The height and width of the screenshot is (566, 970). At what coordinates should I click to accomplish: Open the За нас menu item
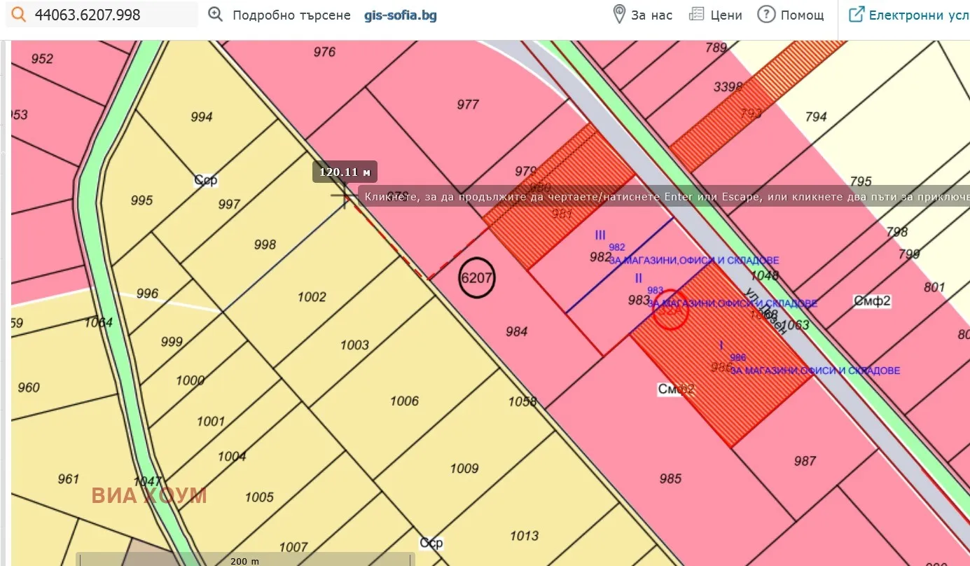[x=651, y=15]
